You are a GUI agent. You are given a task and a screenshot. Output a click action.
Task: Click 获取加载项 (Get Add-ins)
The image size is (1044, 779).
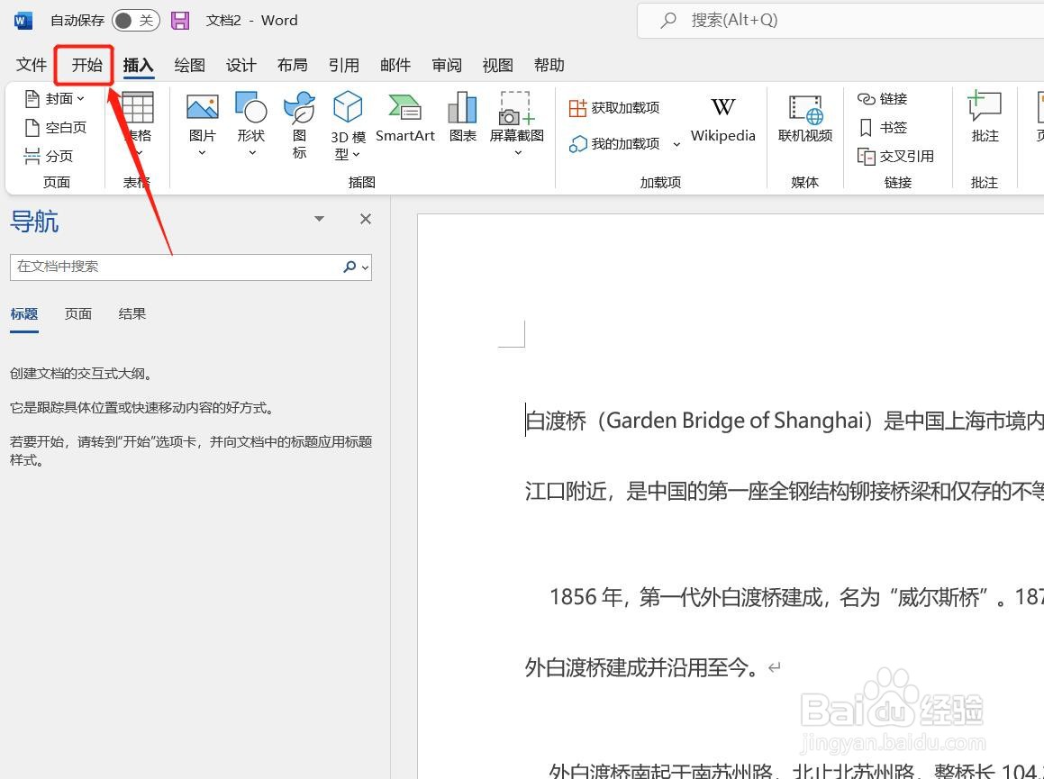click(x=614, y=108)
